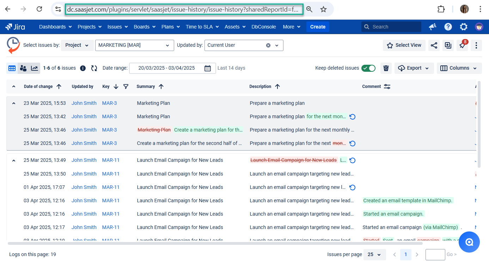This screenshot has width=489, height=261.
Task: Open the Issues per page dropdown
Action: tap(374, 254)
